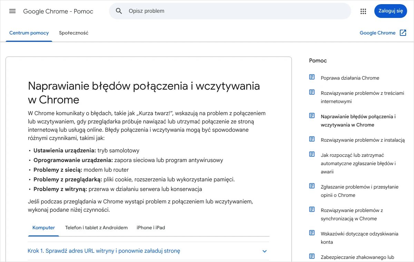Click the Problemy z siecią bullet text

81,170
